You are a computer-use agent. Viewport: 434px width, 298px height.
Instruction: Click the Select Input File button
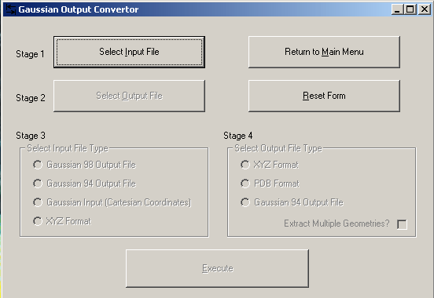pyautogui.click(x=129, y=52)
